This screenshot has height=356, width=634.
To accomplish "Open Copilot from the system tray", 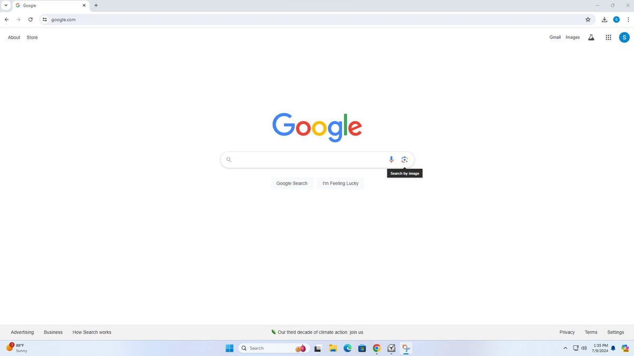I will [x=626, y=348].
